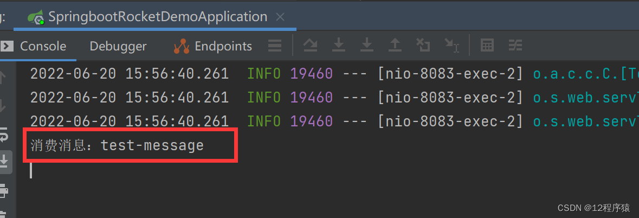Click the down arrow in the console gutter
This screenshot has width=639, height=218.
coord(3,106)
